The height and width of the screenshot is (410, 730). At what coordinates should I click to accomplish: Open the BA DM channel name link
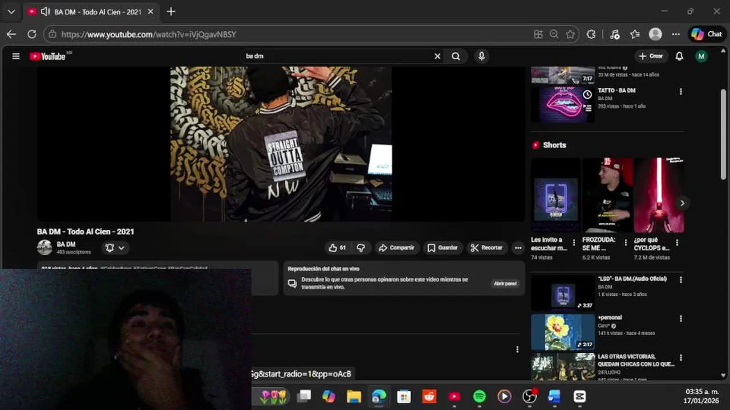66,244
